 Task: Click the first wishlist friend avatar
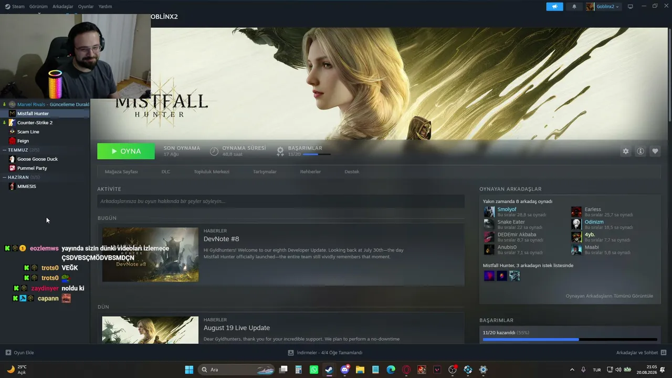coord(489,276)
